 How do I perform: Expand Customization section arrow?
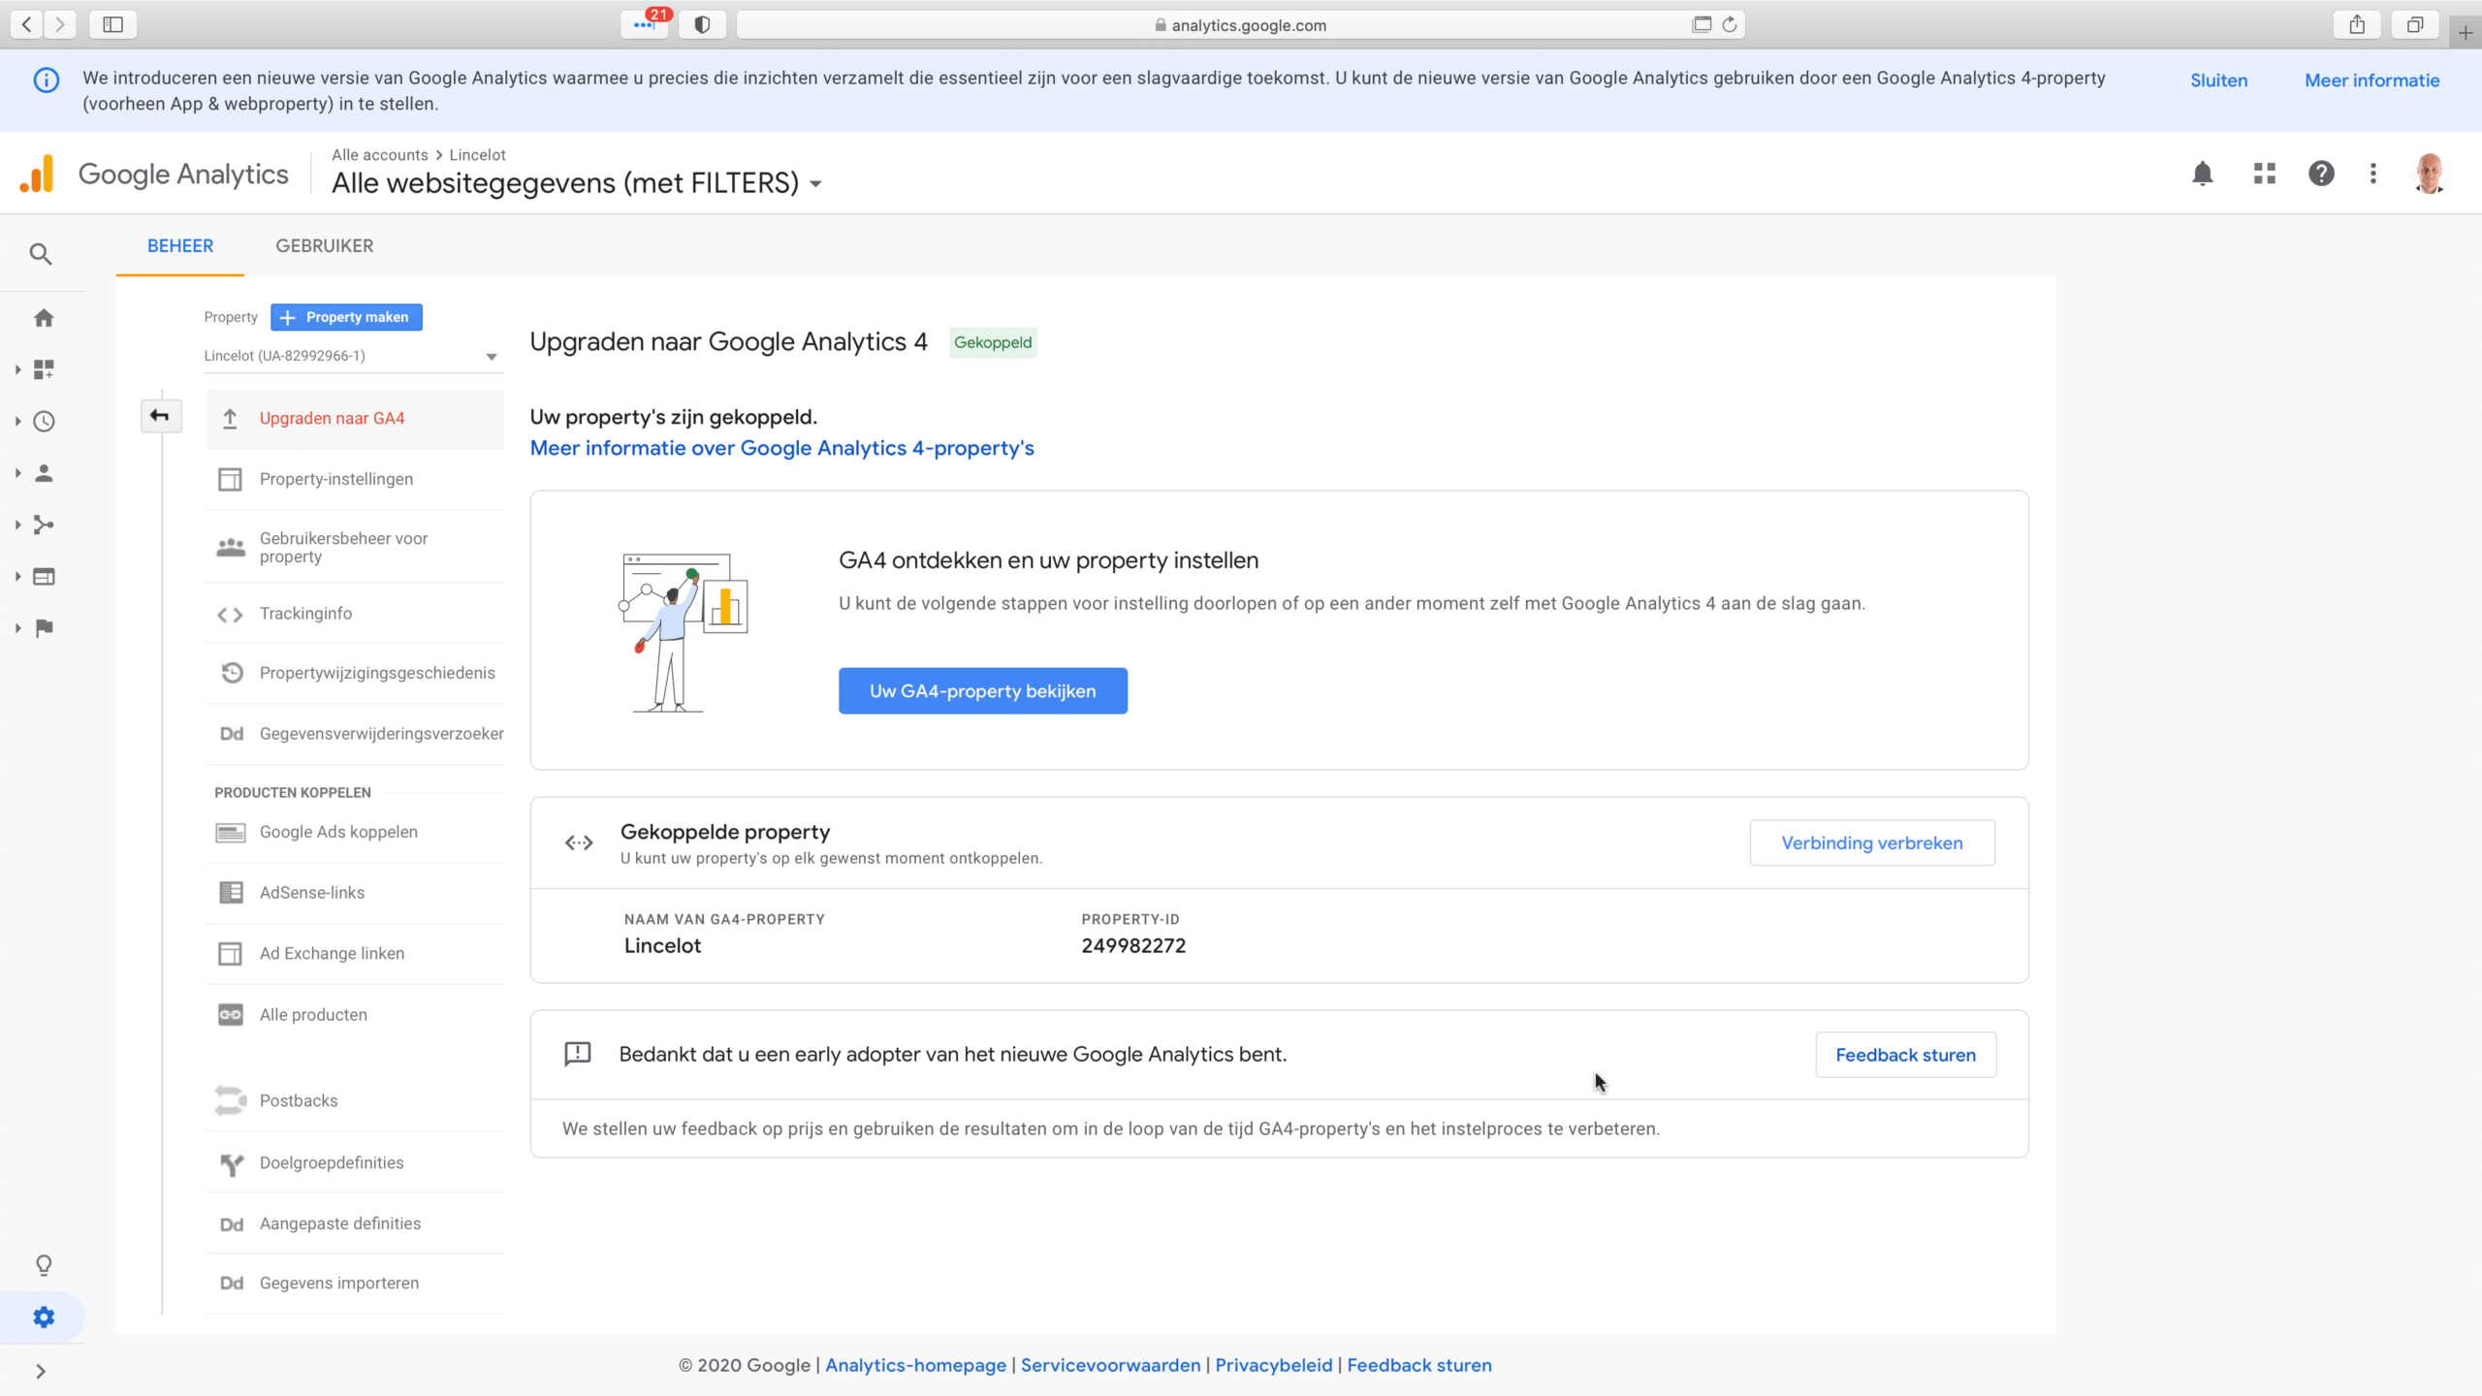point(17,369)
